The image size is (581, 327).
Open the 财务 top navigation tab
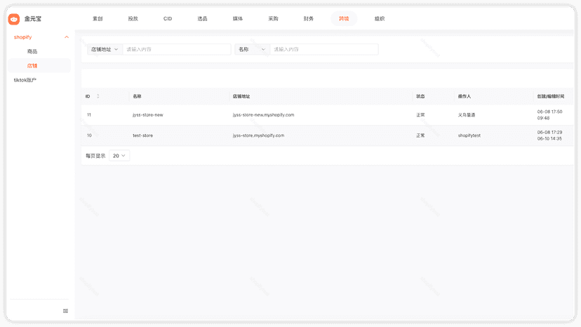click(x=308, y=18)
